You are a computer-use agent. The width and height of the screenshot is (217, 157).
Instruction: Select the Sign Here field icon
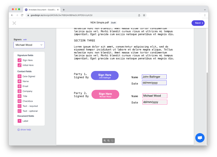tap(19, 60)
